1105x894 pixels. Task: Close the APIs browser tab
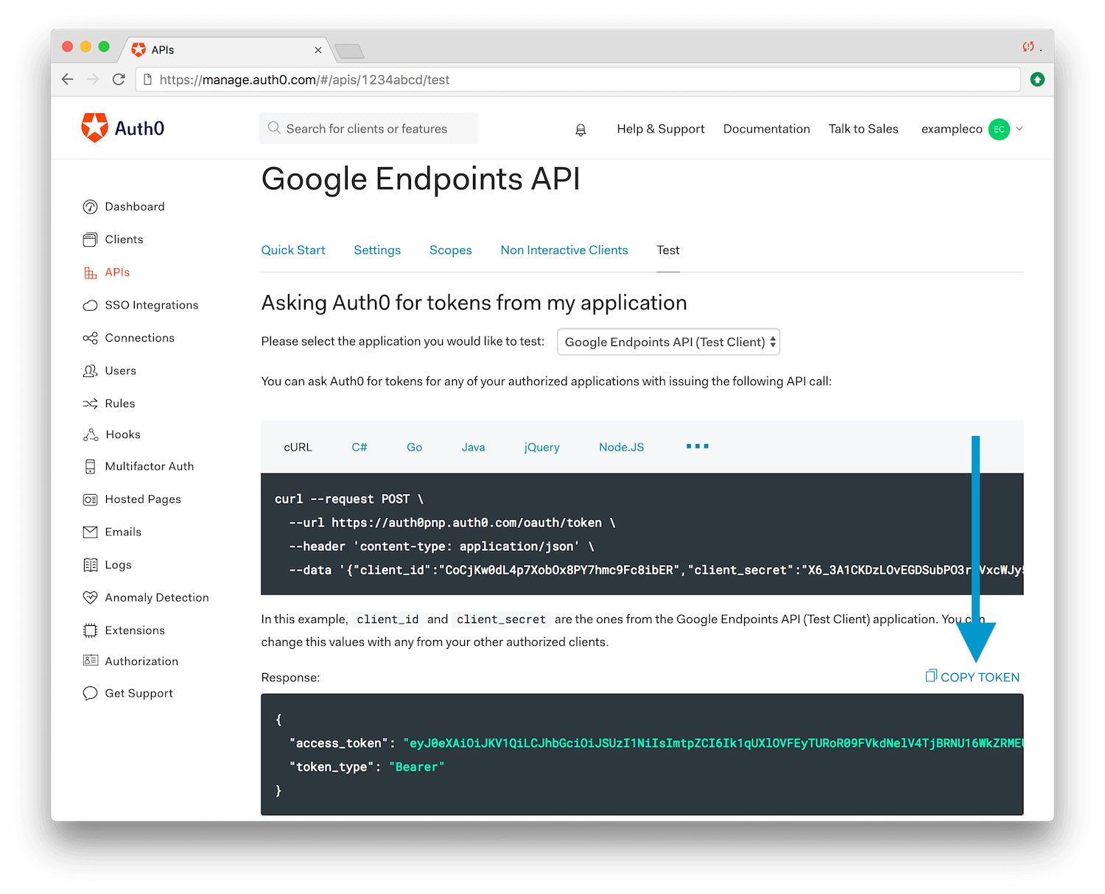[318, 50]
